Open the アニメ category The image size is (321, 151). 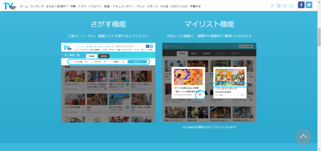click(x=141, y=6)
